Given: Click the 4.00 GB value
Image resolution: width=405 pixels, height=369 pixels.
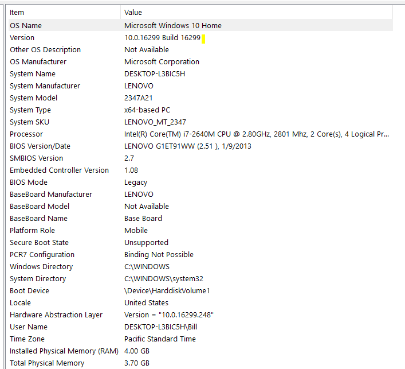Looking at the screenshot, I should [137, 351].
